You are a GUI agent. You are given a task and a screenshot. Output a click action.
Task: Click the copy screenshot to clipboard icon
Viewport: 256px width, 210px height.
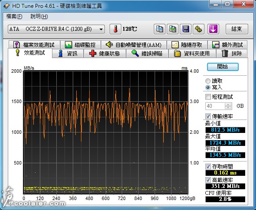point(172,29)
